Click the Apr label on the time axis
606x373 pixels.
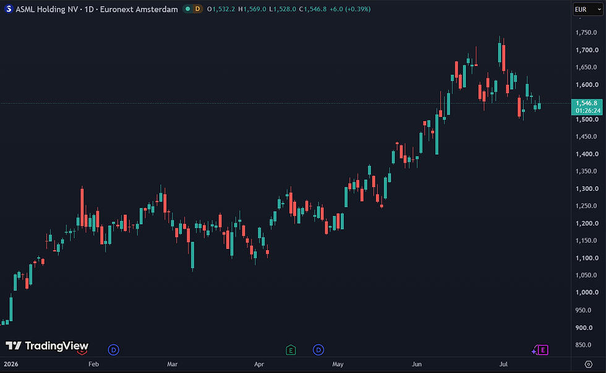click(x=259, y=364)
